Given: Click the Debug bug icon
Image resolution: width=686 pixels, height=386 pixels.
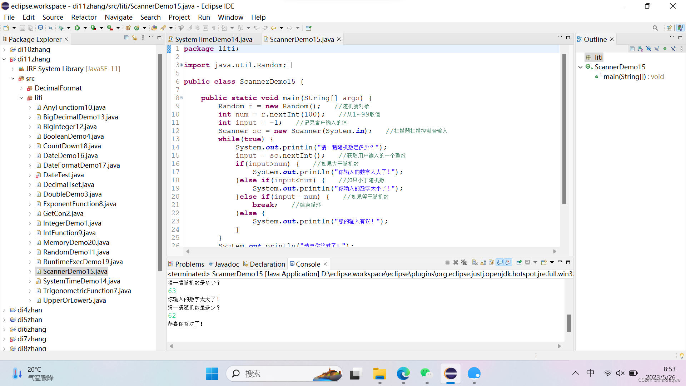Looking at the screenshot, I should (x=61, y=28).
